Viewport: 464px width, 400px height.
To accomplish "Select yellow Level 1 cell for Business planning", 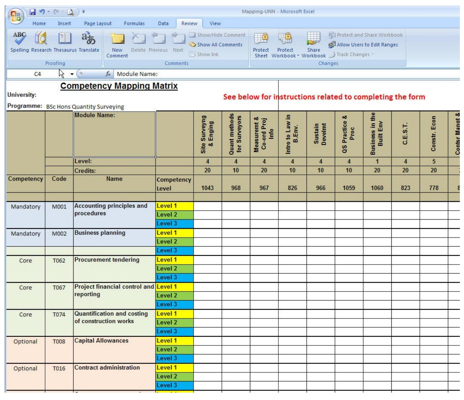I will 174,233.
